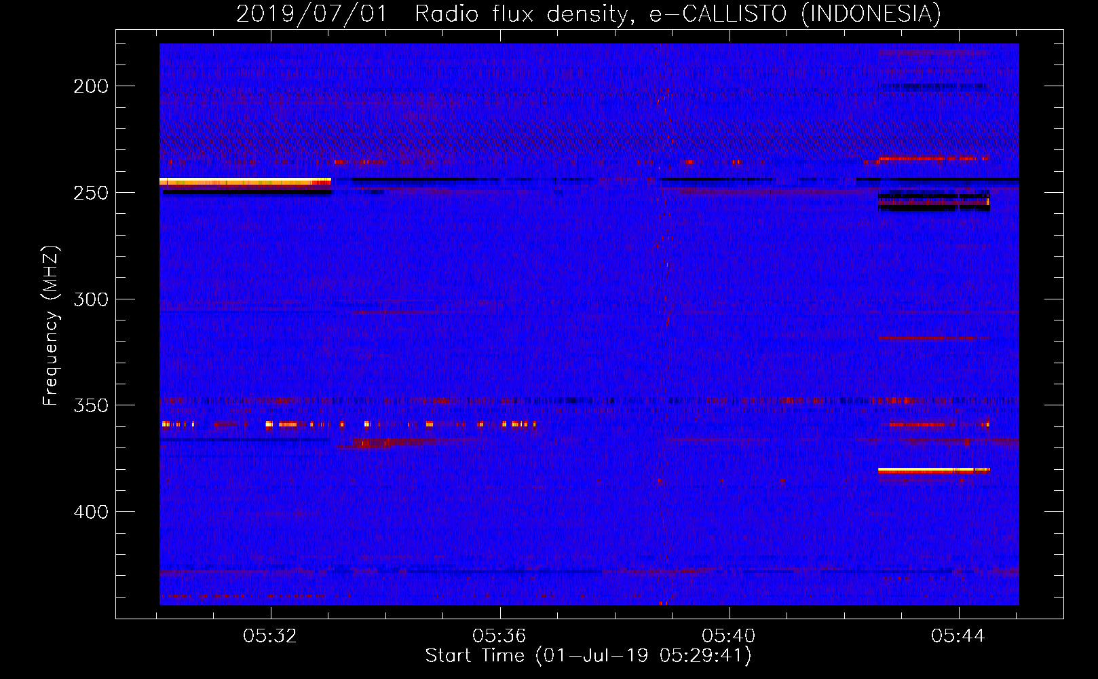
Task: Select the 200 frequency tick label
Action: (x=91, y=86)
